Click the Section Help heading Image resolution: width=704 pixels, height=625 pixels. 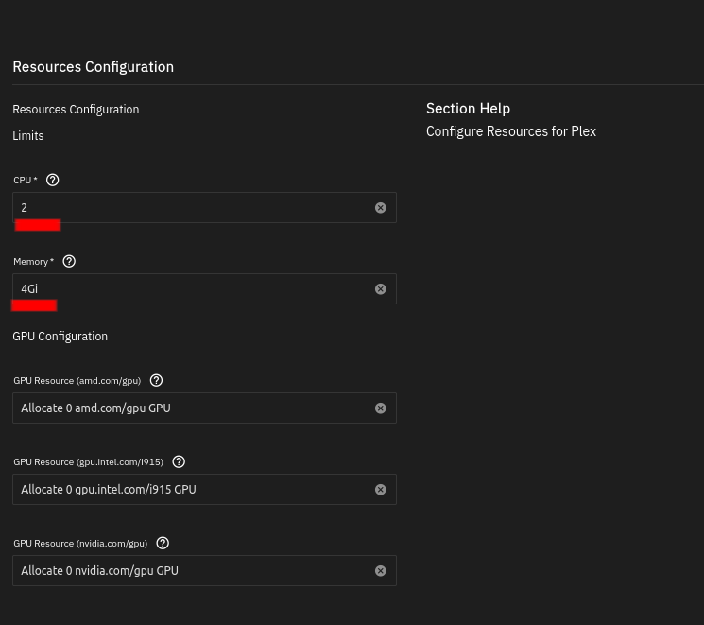468,109
